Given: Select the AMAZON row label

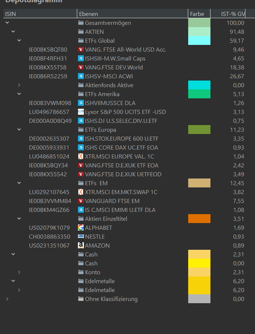Looking at the screenshot, I should click(x=97, y=246).
